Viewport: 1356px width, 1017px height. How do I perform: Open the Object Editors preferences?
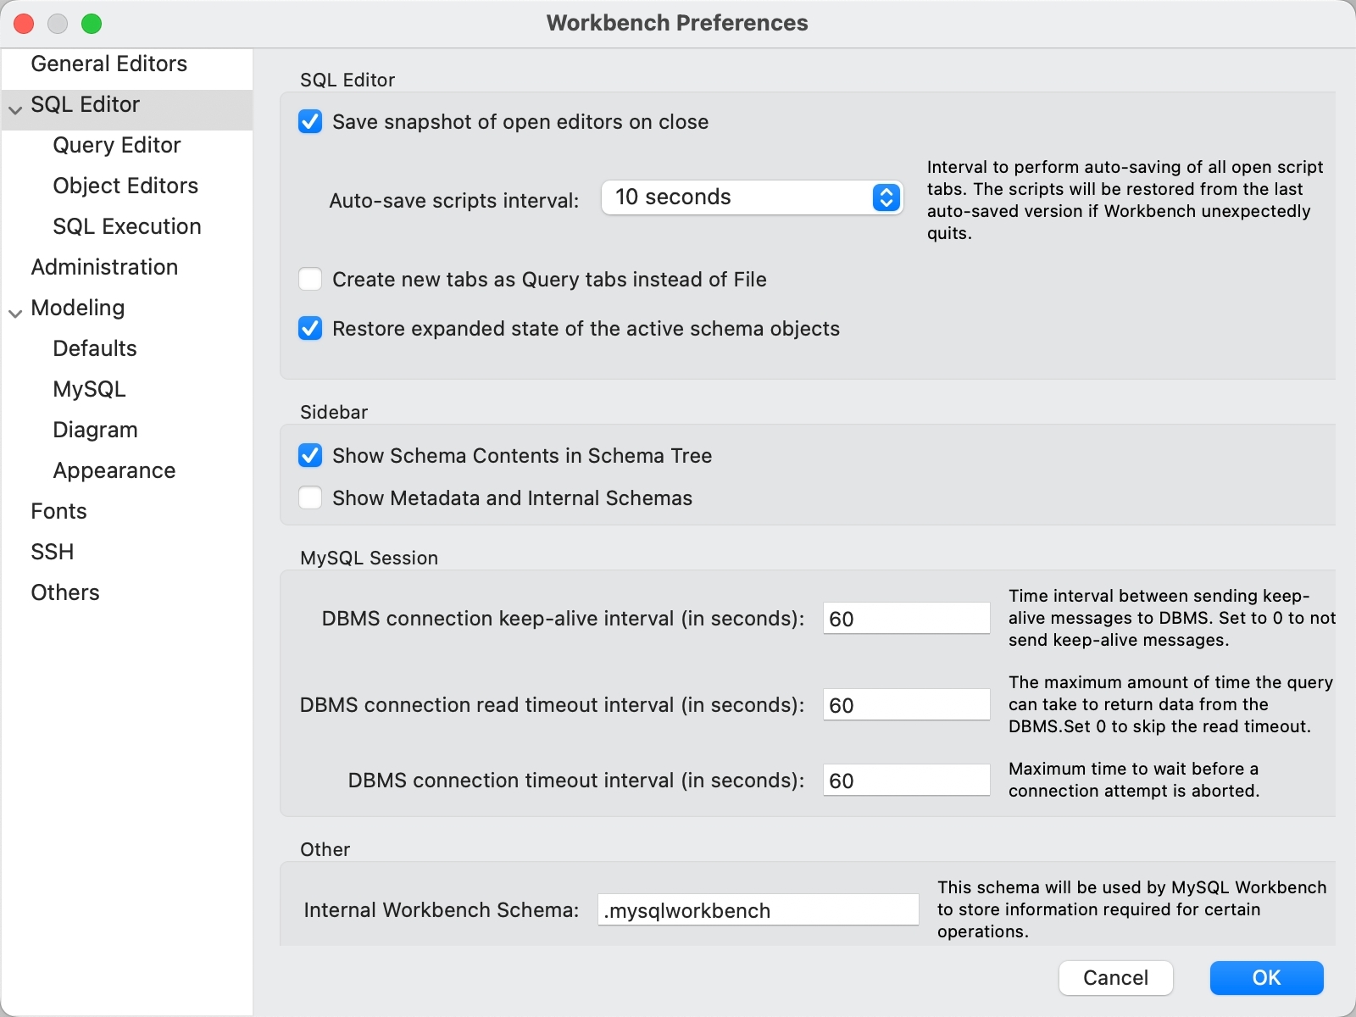click(125, 186)
